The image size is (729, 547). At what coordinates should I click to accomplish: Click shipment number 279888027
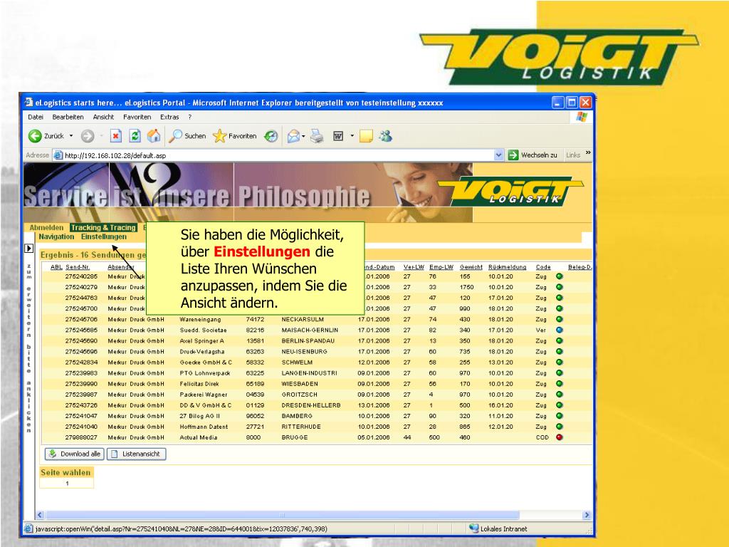pyautogui.click(x=81, y=437)
